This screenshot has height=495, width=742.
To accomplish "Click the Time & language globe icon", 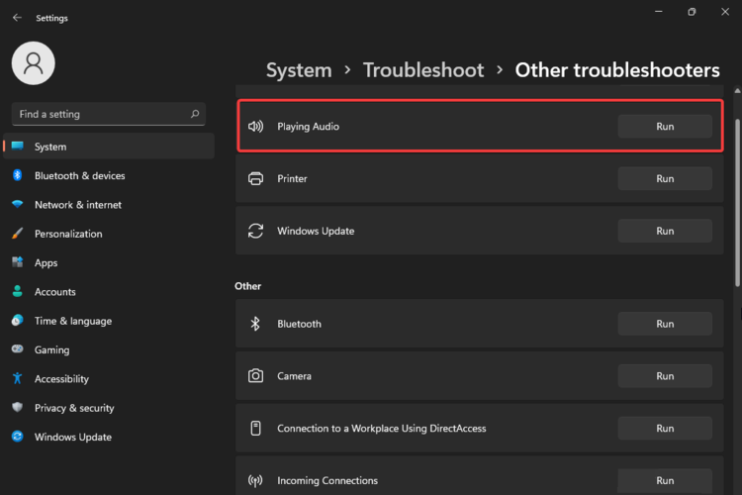I will click(18, 320).
